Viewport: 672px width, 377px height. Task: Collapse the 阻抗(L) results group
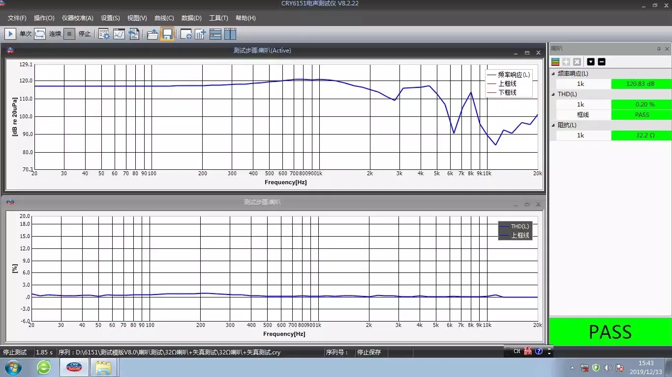(553, 125)
